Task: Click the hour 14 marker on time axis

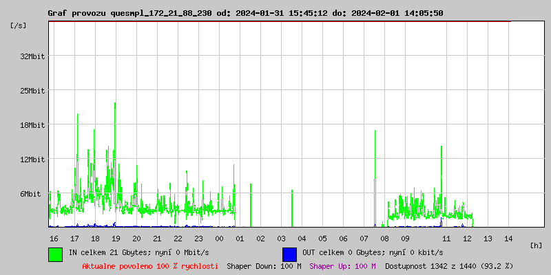Action: coord(508,238)
